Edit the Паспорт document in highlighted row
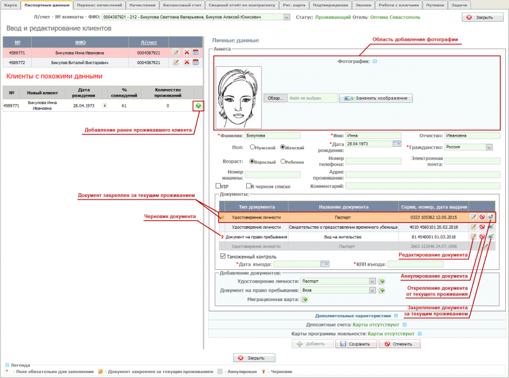Screen dimensions: 509x378 point(473,217)
